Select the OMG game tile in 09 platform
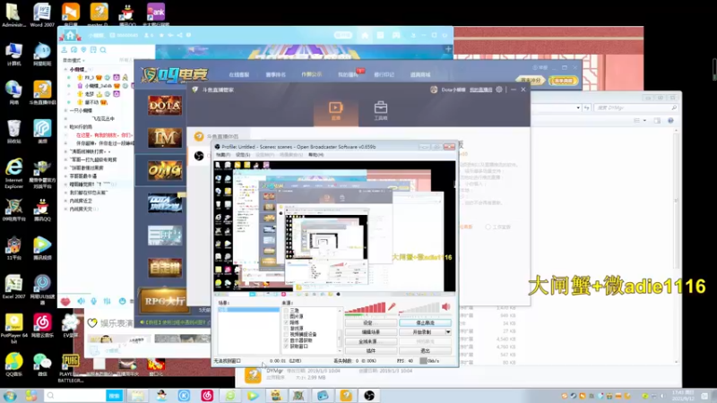Screen dimensions: 717x403 tap(165, 170)
